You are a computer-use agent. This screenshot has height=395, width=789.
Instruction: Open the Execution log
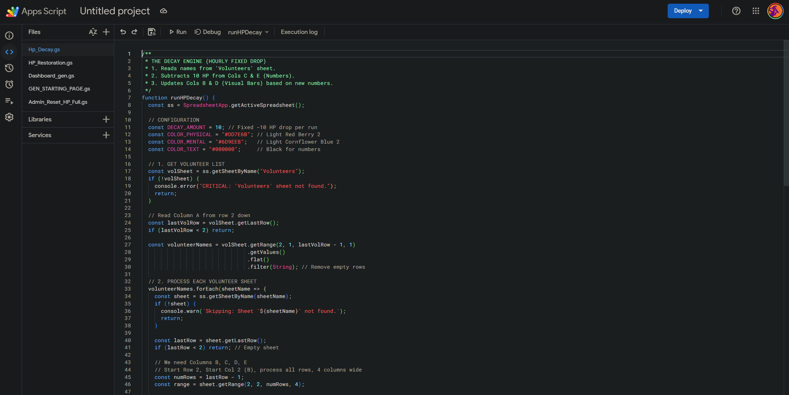click(x=299, y=32)
